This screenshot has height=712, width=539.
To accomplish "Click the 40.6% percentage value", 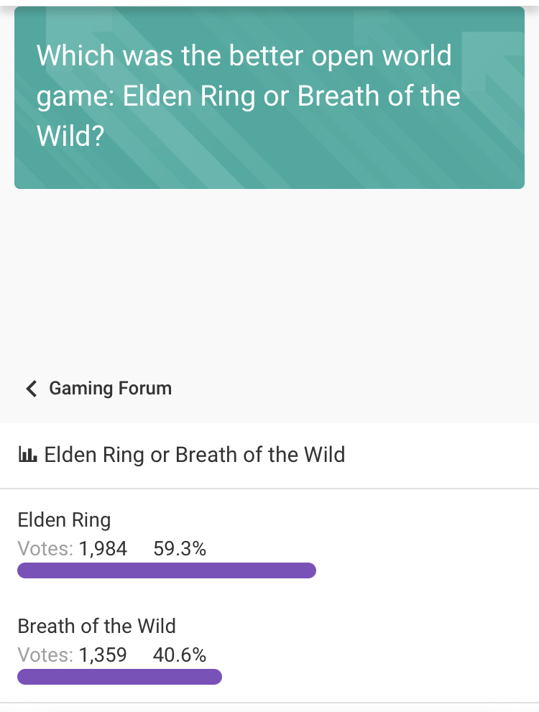I will click(180, 655).
